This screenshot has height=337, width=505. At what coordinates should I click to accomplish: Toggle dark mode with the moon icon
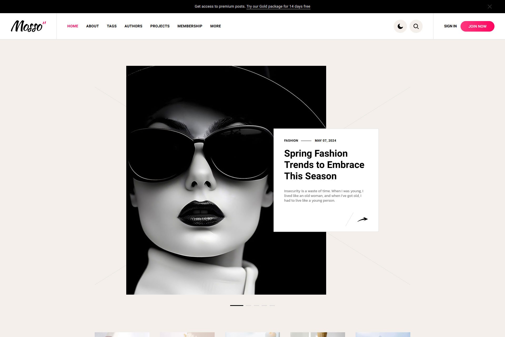pyautogui.click(x=400, y=26)
